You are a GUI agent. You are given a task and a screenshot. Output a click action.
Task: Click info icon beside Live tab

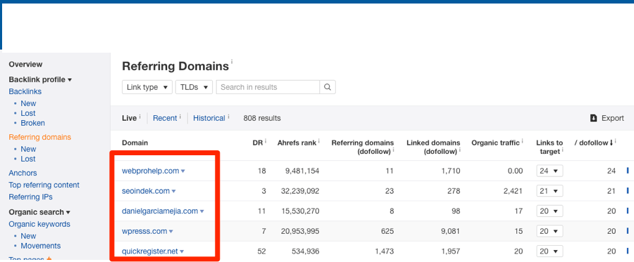pyautogui.click(x=140, y=117)
